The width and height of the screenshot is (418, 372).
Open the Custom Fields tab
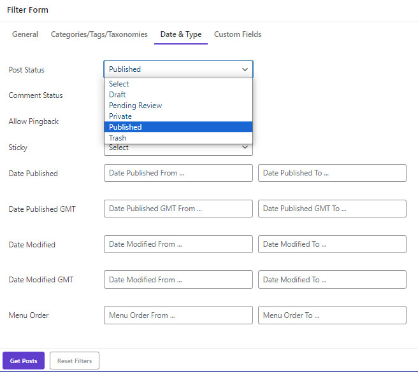click(x=238, y=34)
